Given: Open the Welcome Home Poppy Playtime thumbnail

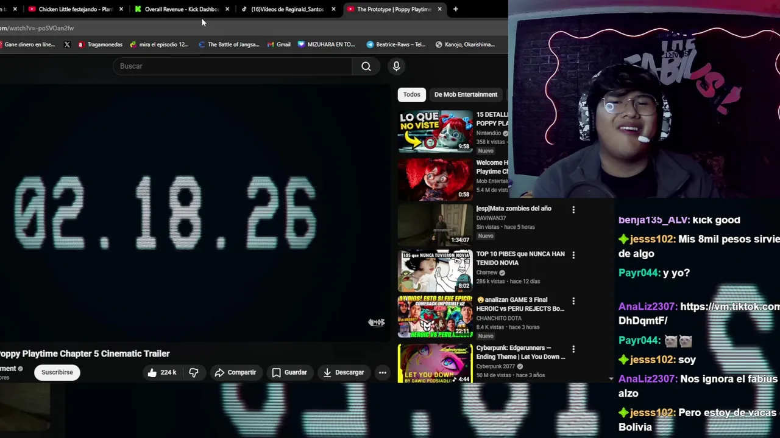Looking at the screenshot, I should pyautogui.click(x=435, y=179).
